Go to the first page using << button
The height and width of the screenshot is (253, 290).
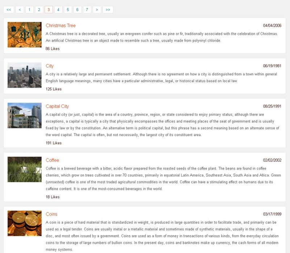[x=9, y=10]
